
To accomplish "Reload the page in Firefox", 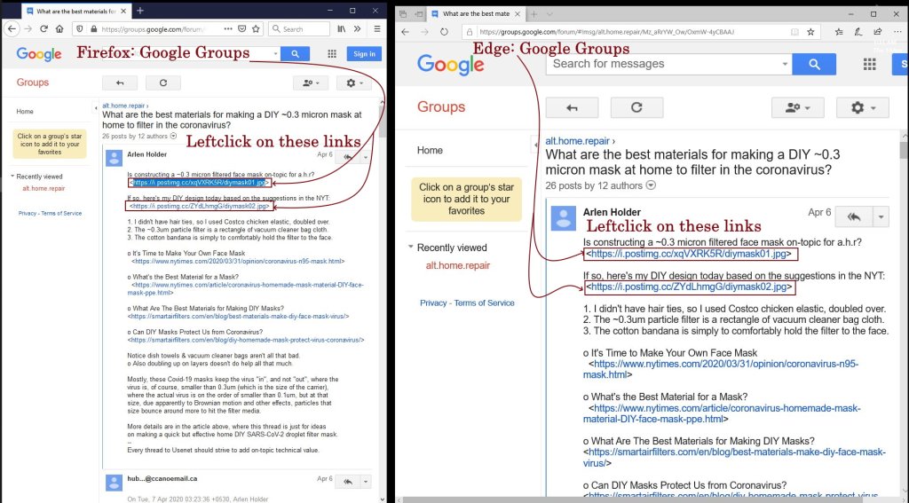I will pyautogui.click(x=44, y=28).
